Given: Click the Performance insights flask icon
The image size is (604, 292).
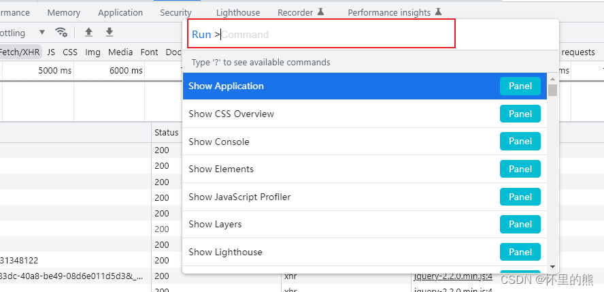Looking at the screenshot, I should click(438, 12).
